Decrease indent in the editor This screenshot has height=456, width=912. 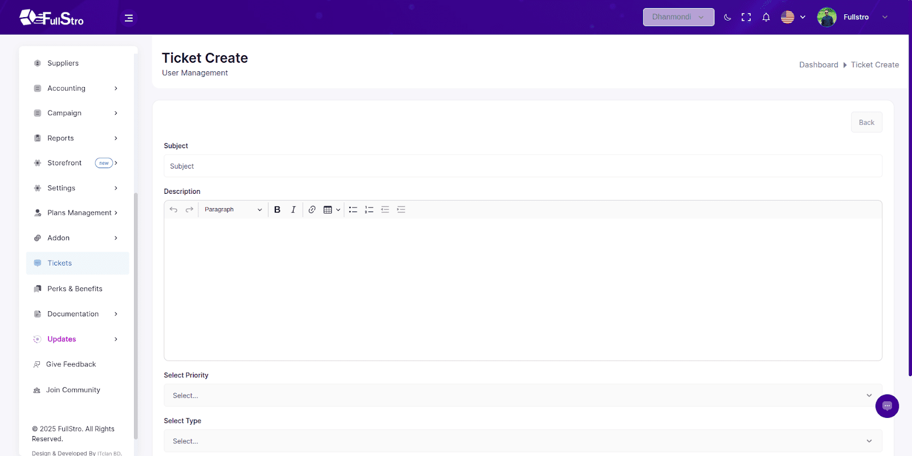tap(385, 210)
